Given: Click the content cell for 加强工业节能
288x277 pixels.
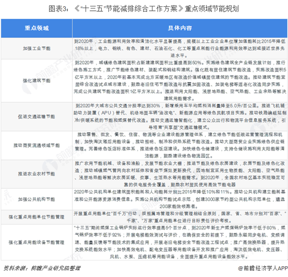Looking at the screenshot, I should click(179, 47).
